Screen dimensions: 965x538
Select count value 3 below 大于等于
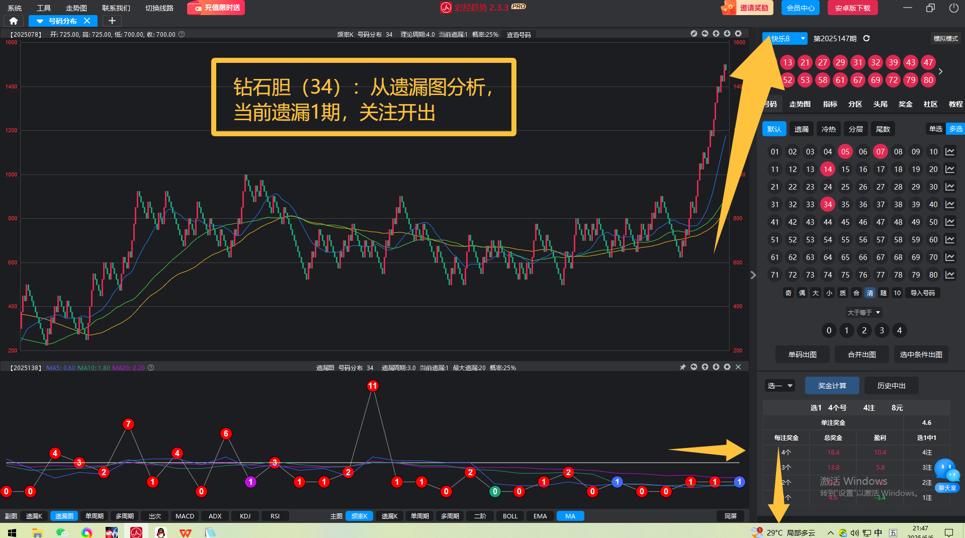coord(882,330)
